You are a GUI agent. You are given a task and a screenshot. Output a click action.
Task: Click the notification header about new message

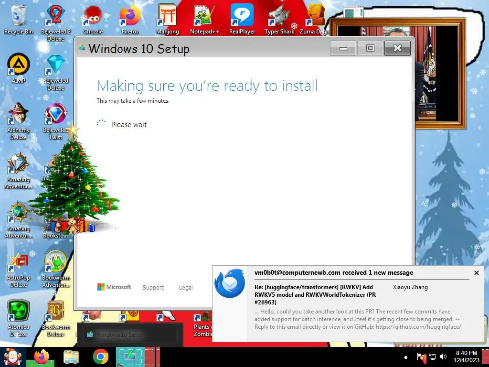click(334, 273)
